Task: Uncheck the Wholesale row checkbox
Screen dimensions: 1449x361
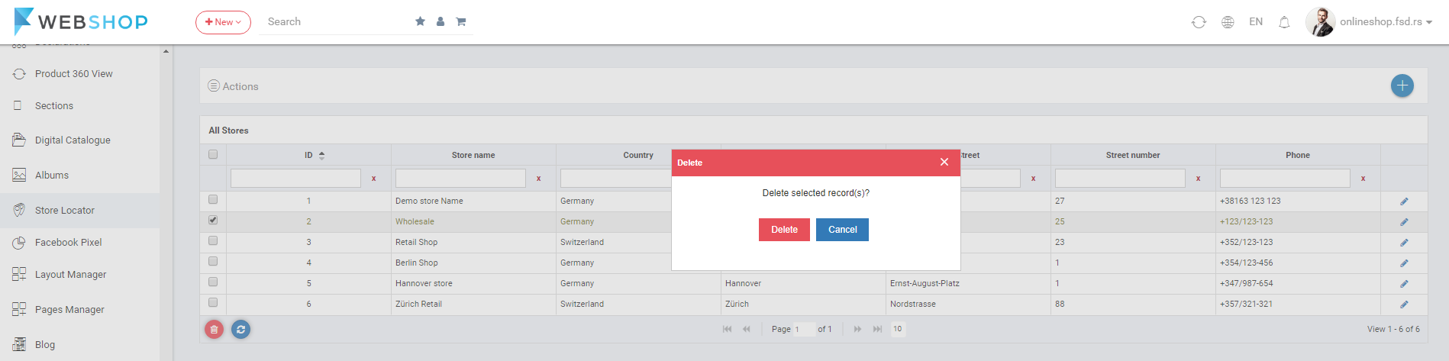Action: 213,220
